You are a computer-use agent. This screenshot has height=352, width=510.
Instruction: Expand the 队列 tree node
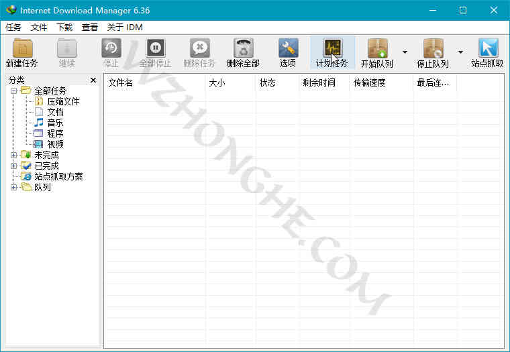click(13, 187)
